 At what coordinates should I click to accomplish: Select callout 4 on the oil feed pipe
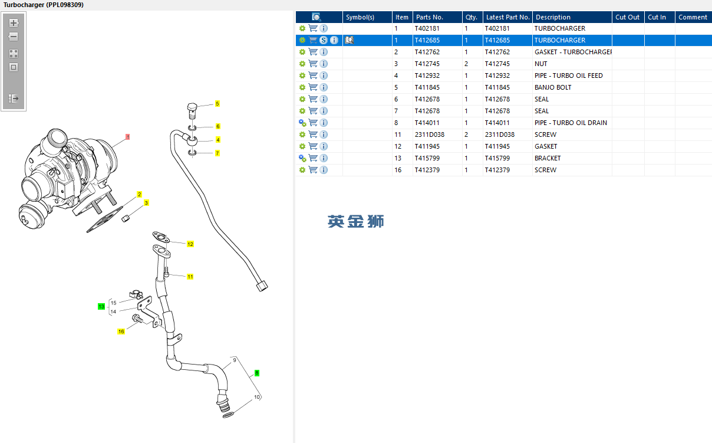(217, 140)
